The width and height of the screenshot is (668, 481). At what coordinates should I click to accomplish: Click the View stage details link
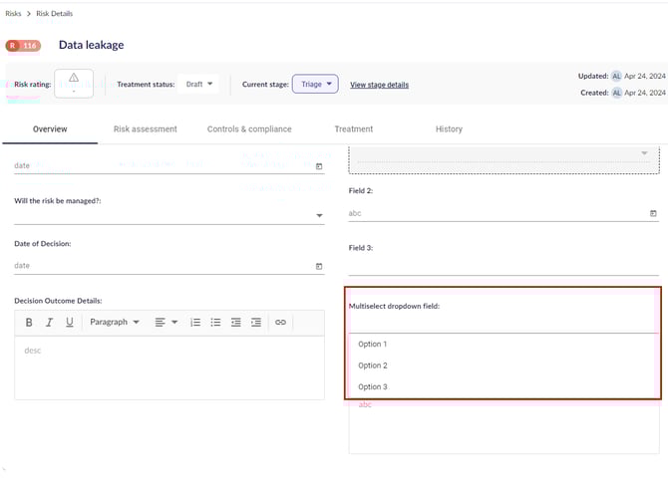[x=379, y=85]
